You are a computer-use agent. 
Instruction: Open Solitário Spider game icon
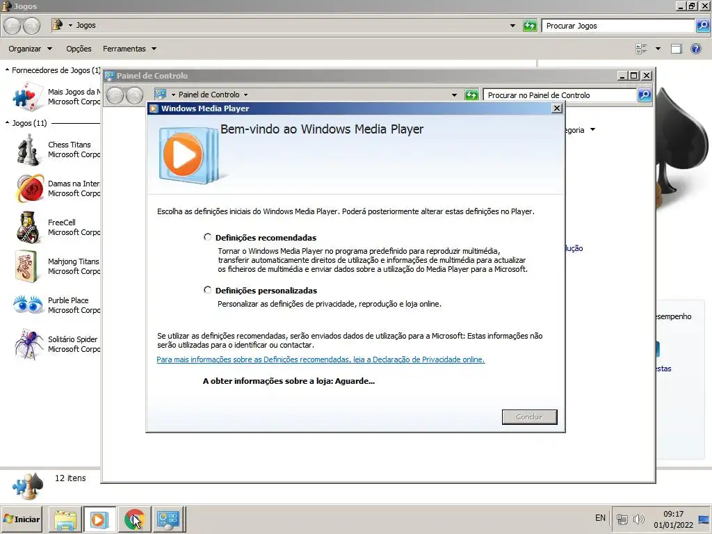tap(29, 343)
